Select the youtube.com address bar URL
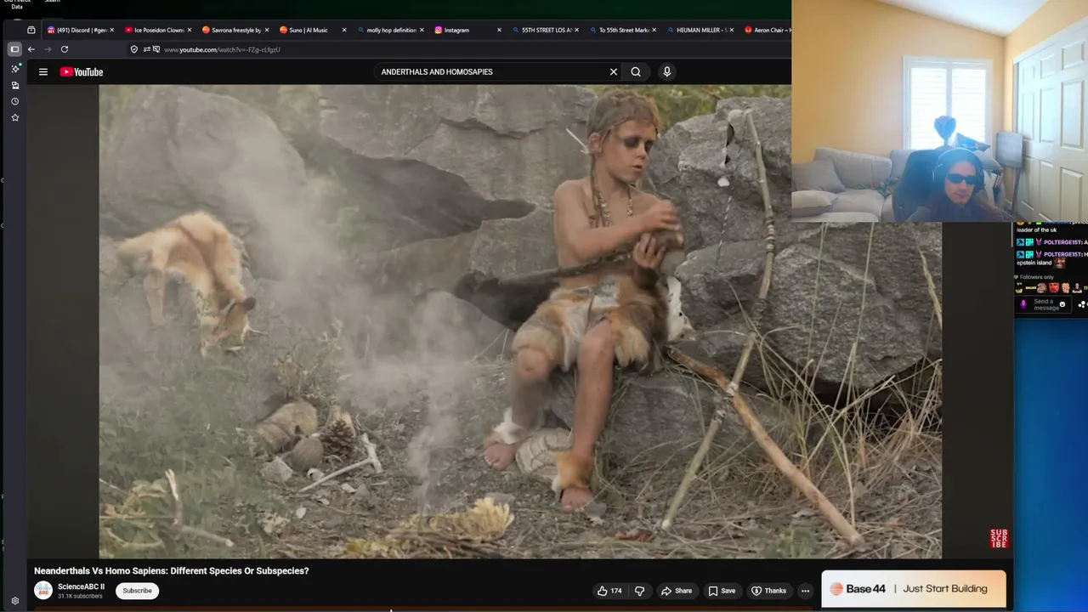This screenshot has height=612, width=1088. tap(222, 49)
